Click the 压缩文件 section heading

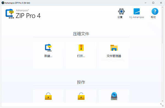click(81, 34)
